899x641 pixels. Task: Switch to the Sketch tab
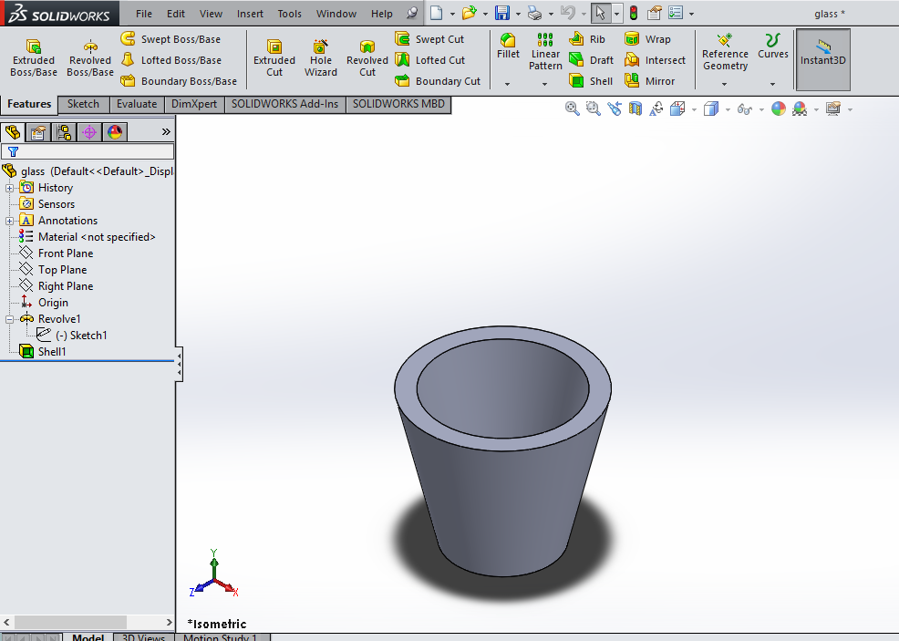tap(83, 104)
